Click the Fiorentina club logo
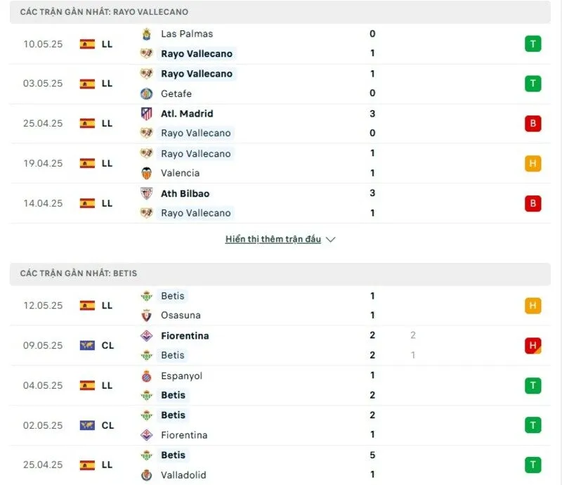 click(147, 336)
